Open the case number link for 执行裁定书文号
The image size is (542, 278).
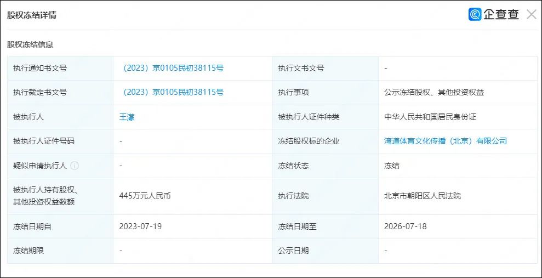point(172,92)
